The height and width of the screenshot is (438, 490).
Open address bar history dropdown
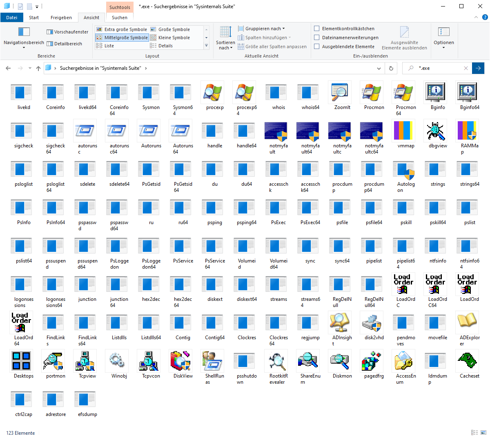pyautogui.click(x=379, y=68)
